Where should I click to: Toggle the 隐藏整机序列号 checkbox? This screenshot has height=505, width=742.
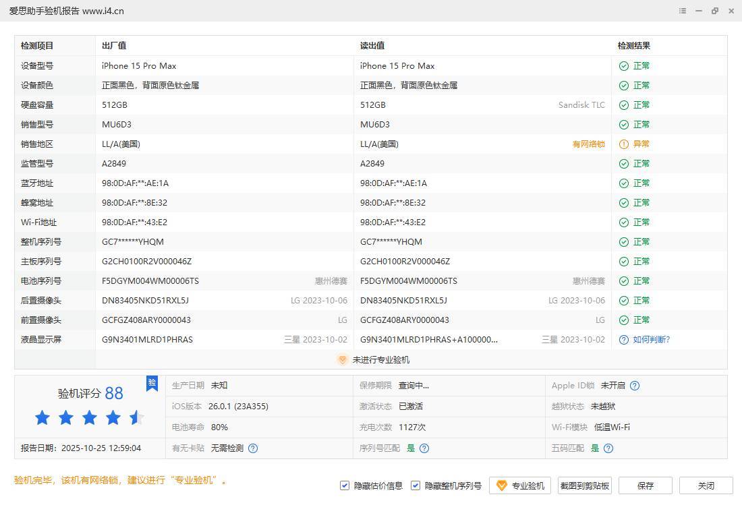[416, 485]
